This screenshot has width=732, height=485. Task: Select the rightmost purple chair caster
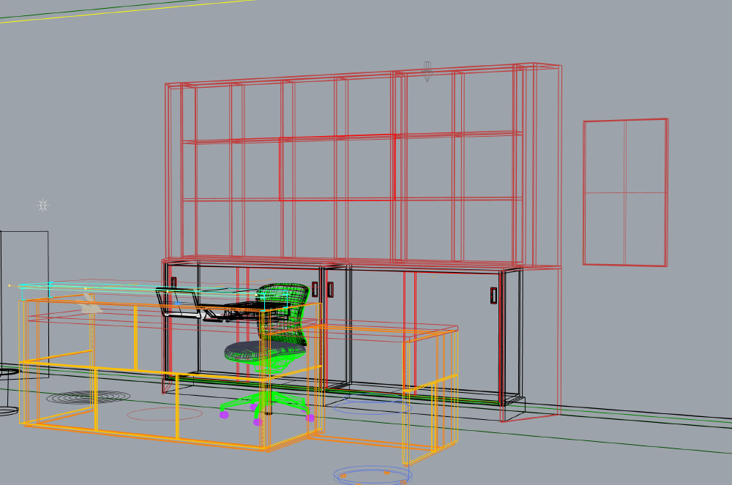pyautogui.click(x=310, y=418)
